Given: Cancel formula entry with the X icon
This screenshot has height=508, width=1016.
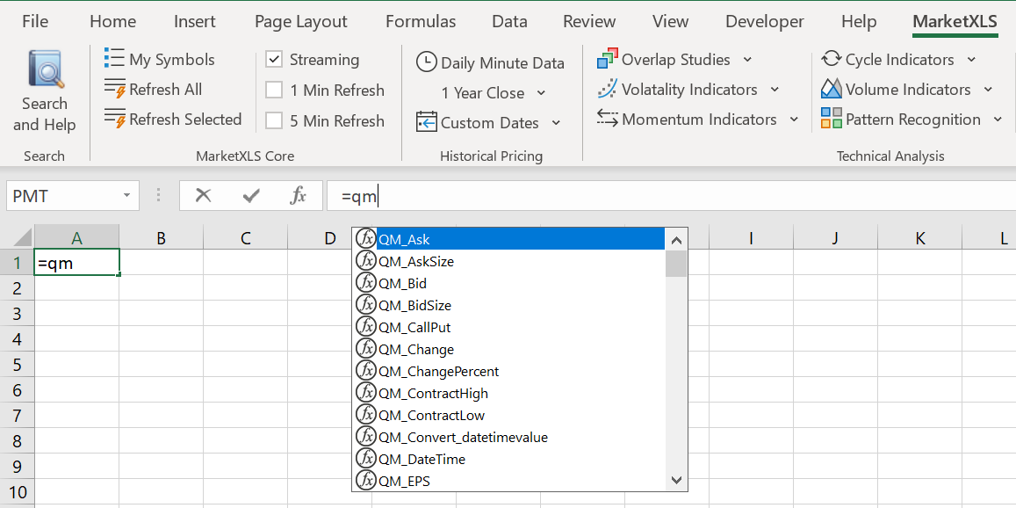Looking at the screenshot, I should tap(204, 195).
